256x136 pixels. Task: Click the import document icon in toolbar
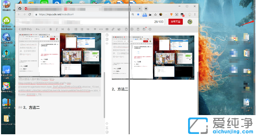126,29
